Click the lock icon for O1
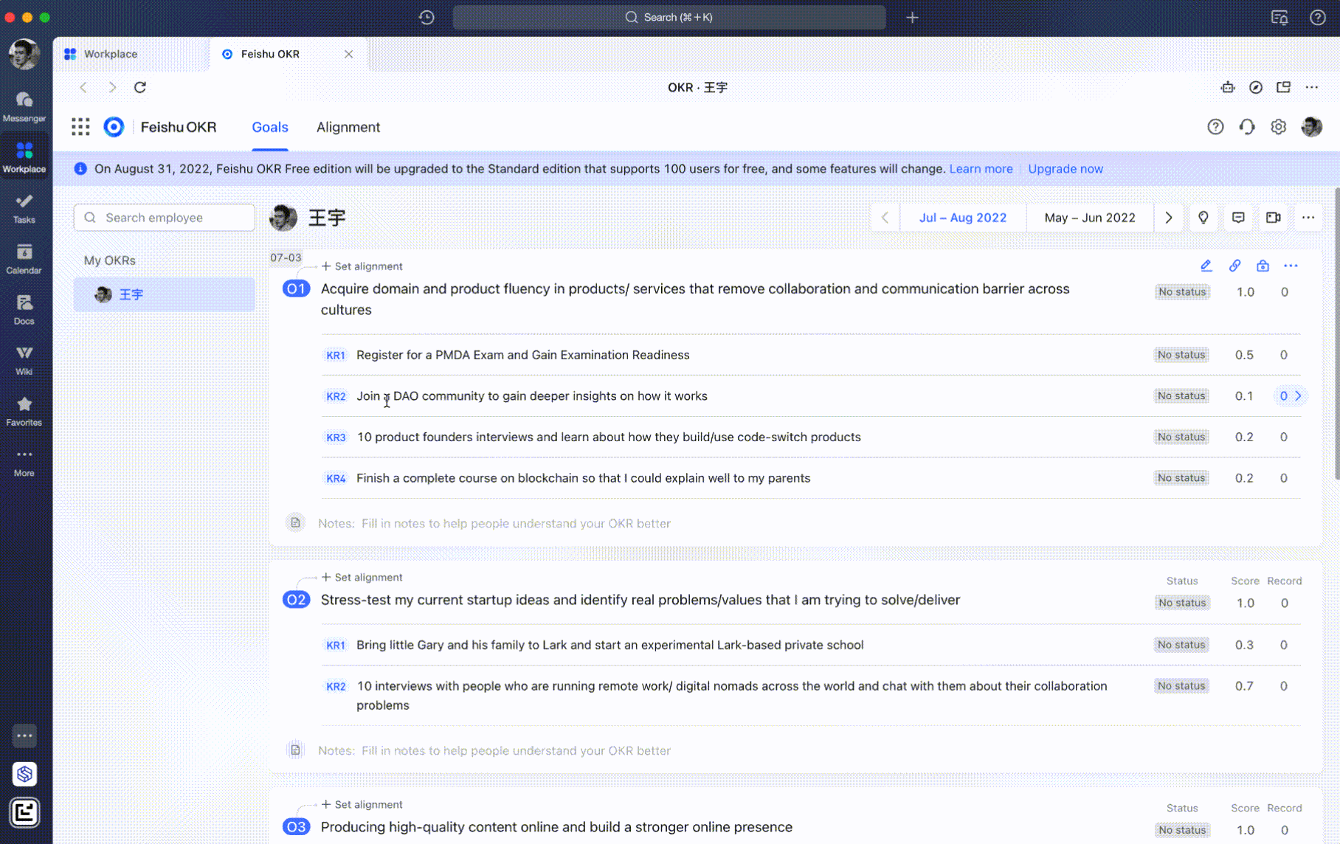1340x844 pixels. (x=1263, y=266)
